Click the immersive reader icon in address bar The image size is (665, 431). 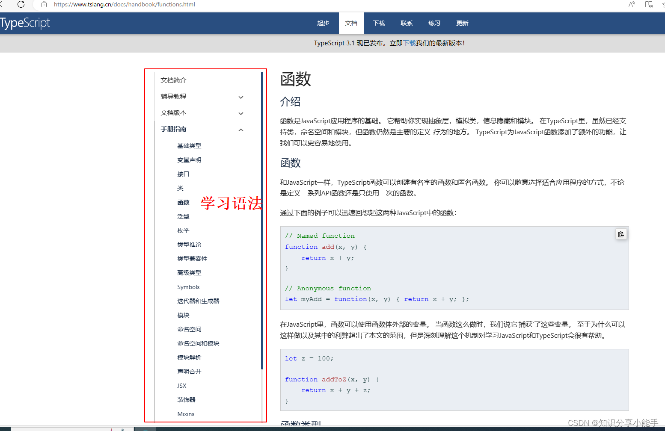pos(649,4)
